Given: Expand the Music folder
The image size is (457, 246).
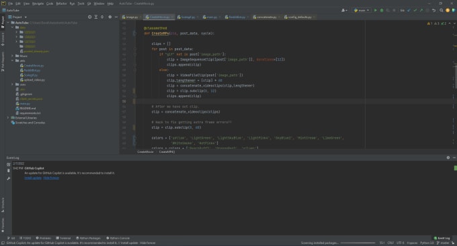Looking at the screenshot, I should click(13, 56).
